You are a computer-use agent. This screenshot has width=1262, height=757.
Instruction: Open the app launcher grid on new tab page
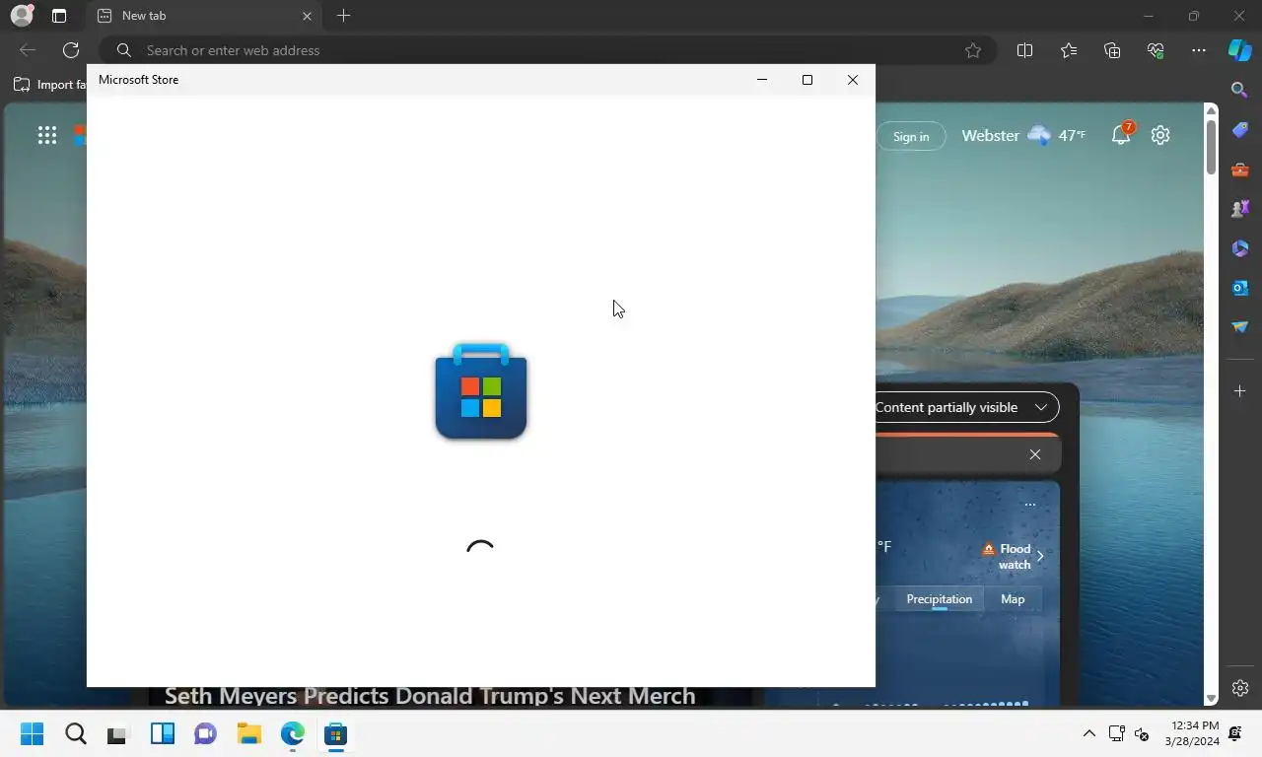coord(46,136)
